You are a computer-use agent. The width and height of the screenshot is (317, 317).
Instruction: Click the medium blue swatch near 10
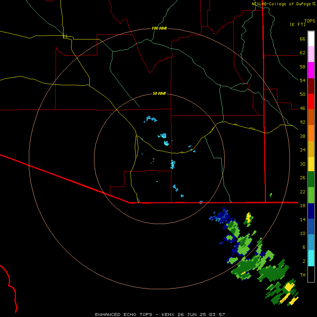point(311,226)
